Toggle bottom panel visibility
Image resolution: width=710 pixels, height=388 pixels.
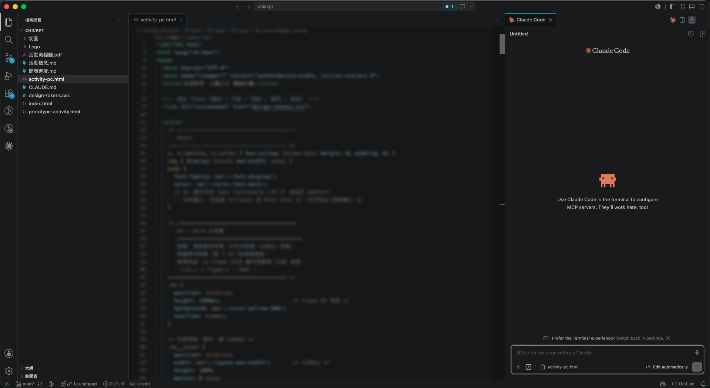click(x=692, y=7)
